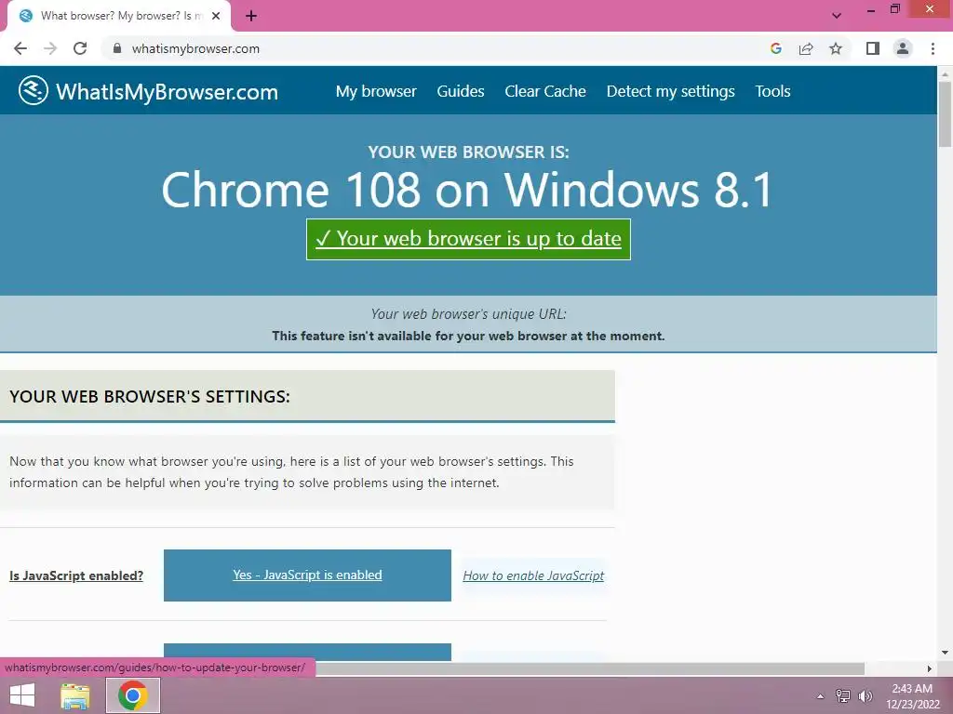Click the scroll down arrow
This screenshot has width=953, height=714.
[945, 653]
